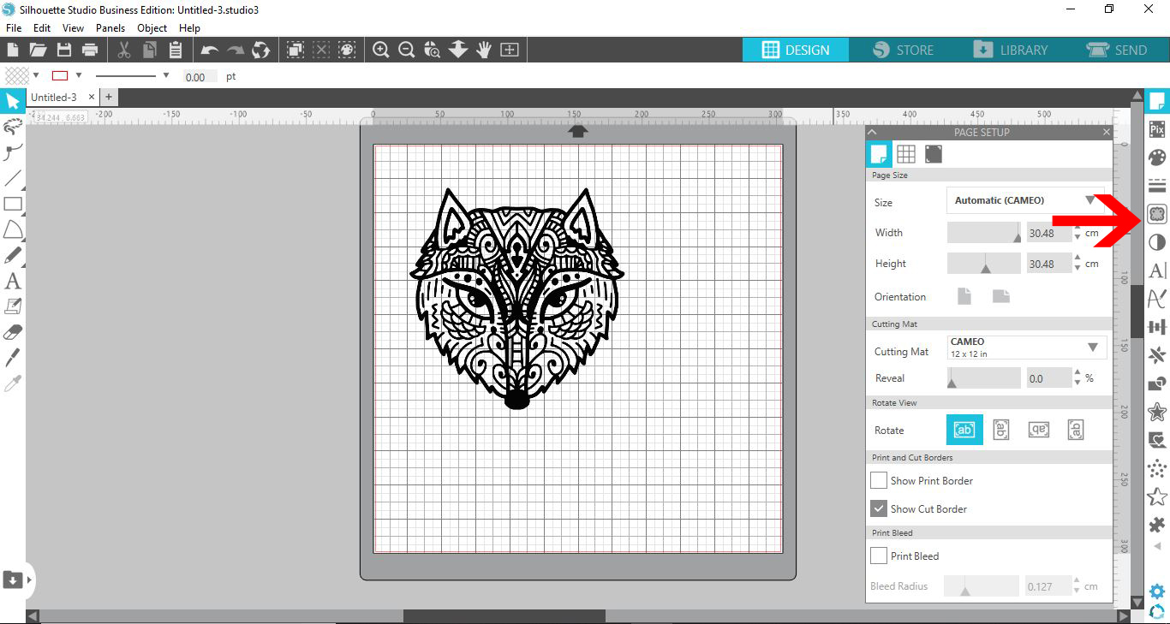Go to the SEND view
This screenshot has height=624, width=1170.
point(1117,50)
